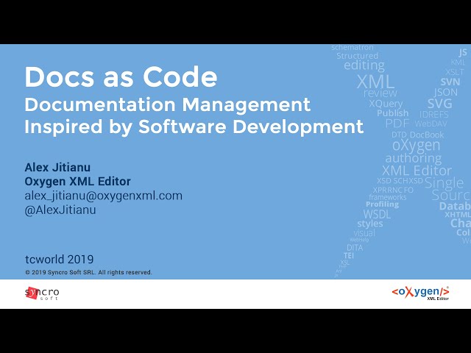Screen dimensions: 471x353
Task: Click the email alex_jitianu@oxygenxml.com
Action: click(104, 196)
